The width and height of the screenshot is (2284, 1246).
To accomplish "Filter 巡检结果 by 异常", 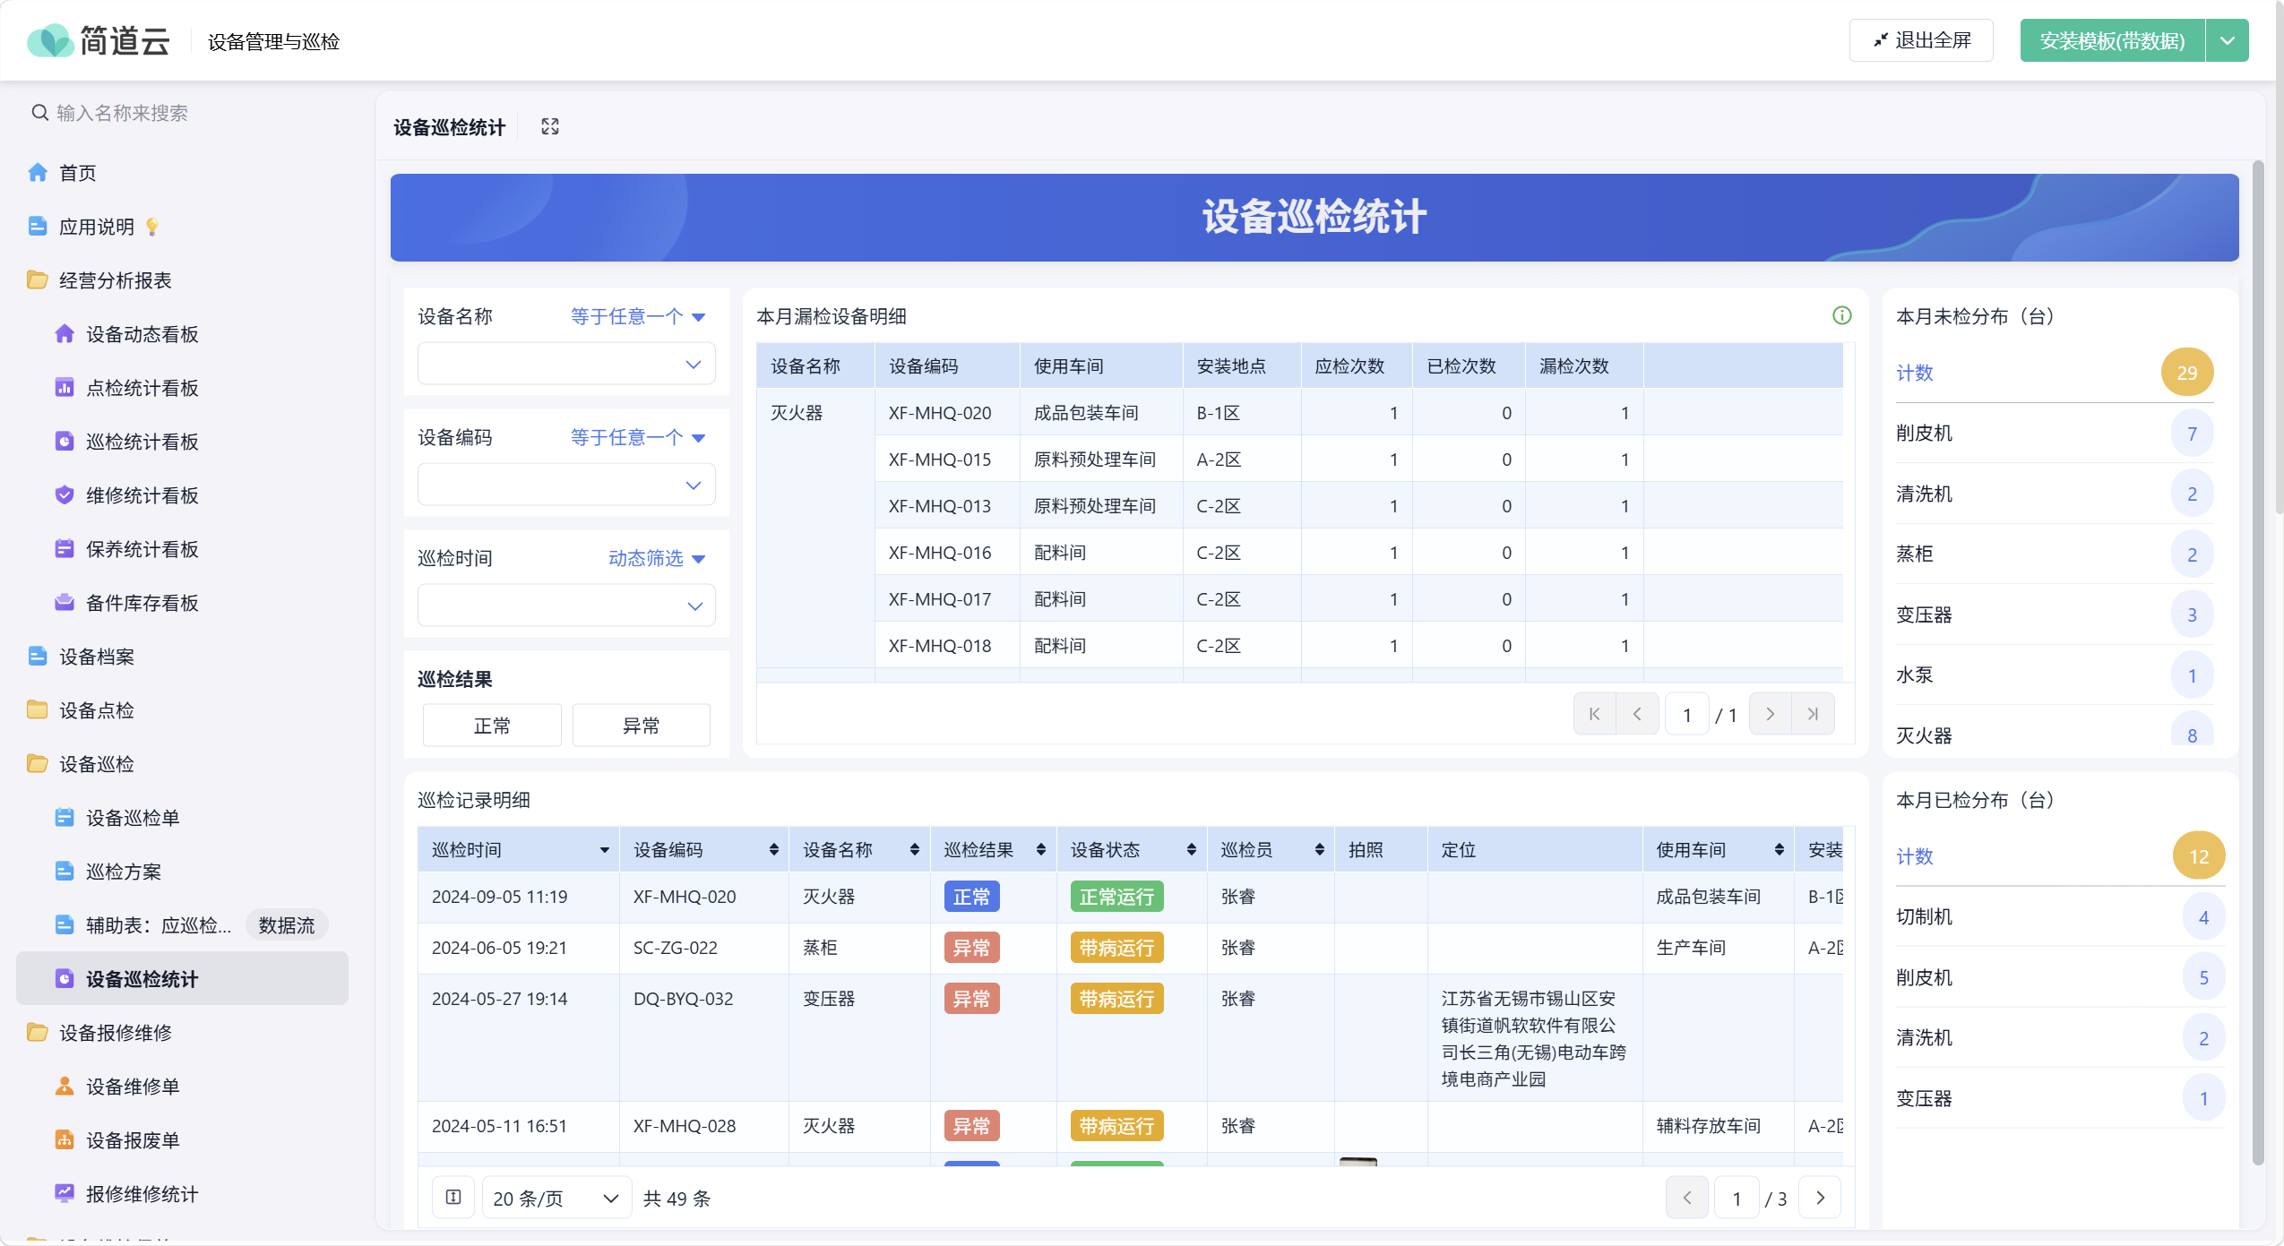I will [x=642, y=725].
